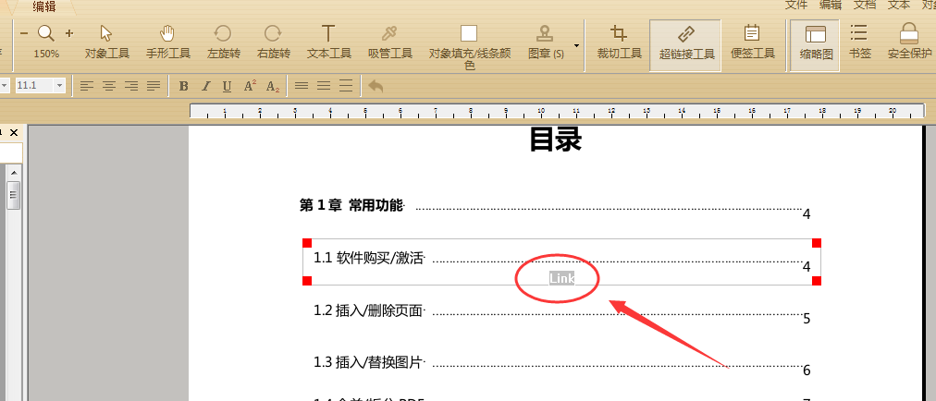936x401 pixels.
Task: Align text left
Action: pos(87,87)
